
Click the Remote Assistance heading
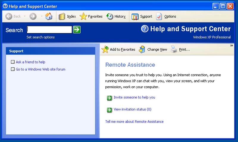tap(130, 65)
